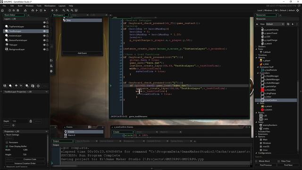The width and height of the screenshot is (302, 170).
Task: Open the Layouts menu
Action: [x=62, y=6]
